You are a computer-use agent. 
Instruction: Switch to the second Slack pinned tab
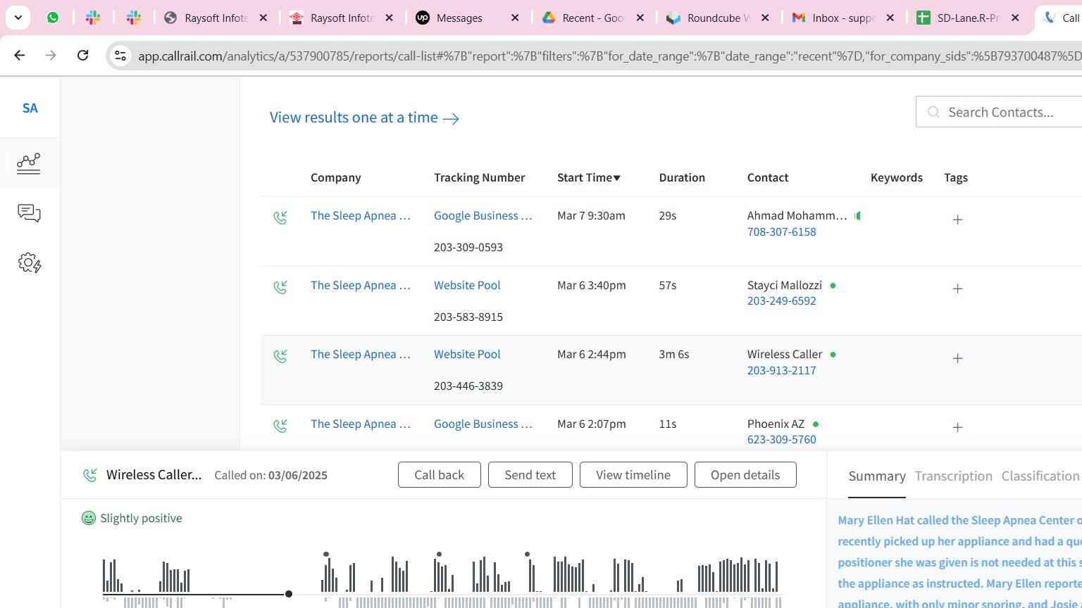pos(134,18)
